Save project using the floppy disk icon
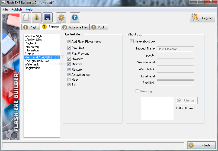 pos(47,18)
